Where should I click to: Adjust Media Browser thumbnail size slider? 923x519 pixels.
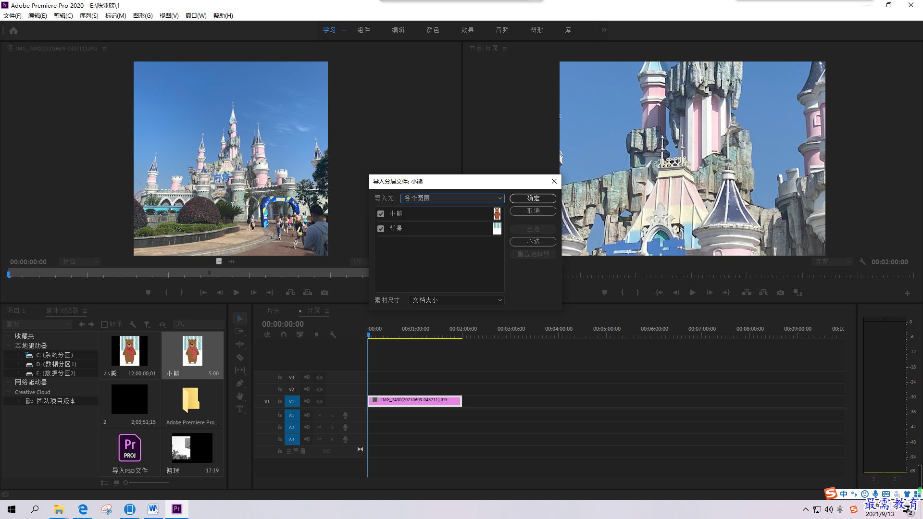click(125, 482)
